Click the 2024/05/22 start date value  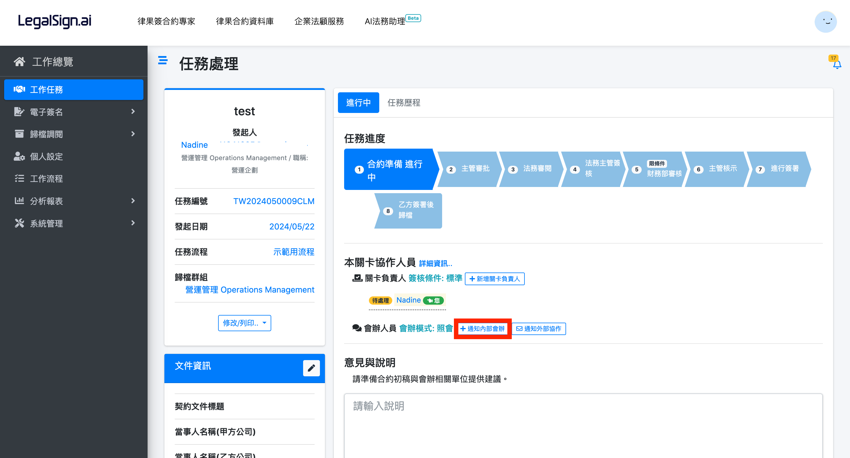tap(292, 226)
